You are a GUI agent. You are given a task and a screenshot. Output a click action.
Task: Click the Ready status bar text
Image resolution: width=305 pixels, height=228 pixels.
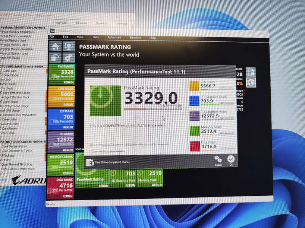pos(50,204)
